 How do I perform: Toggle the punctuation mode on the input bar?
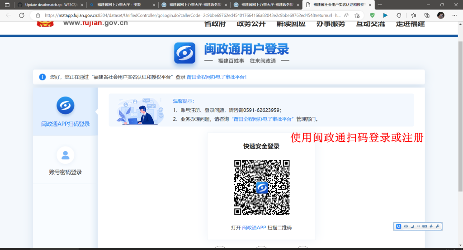[418, 227]
